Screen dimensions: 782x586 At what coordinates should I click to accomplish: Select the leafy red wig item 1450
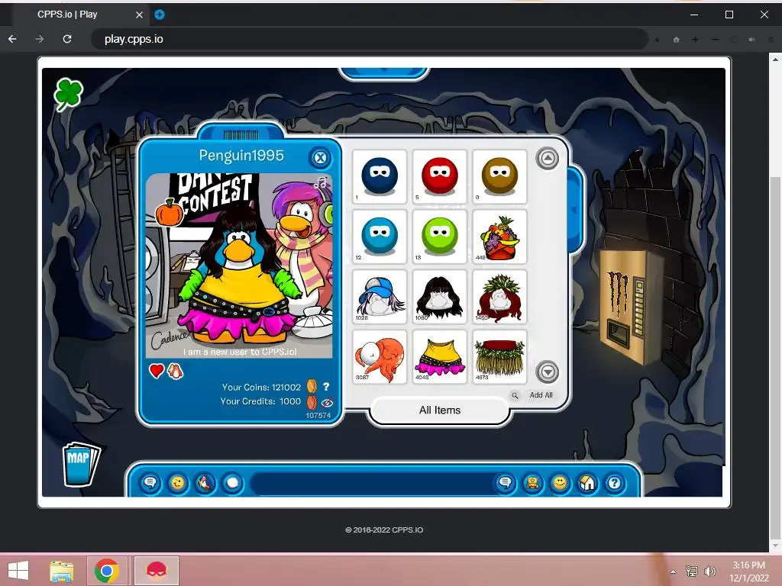click(499, 297)
